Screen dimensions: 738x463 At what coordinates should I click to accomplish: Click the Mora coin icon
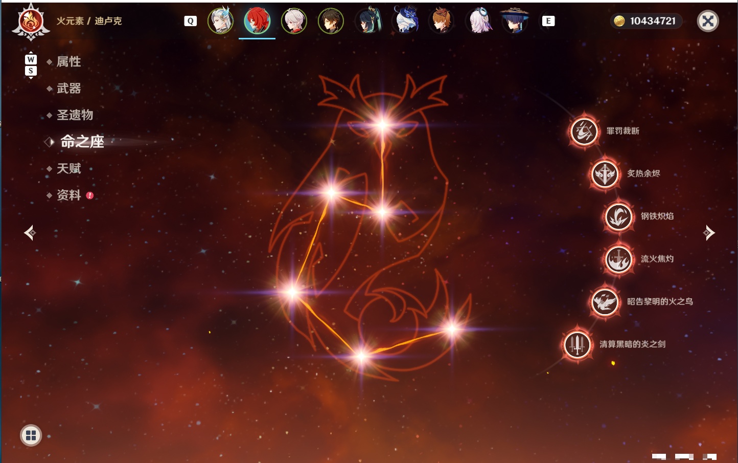(x=619, y=21)
